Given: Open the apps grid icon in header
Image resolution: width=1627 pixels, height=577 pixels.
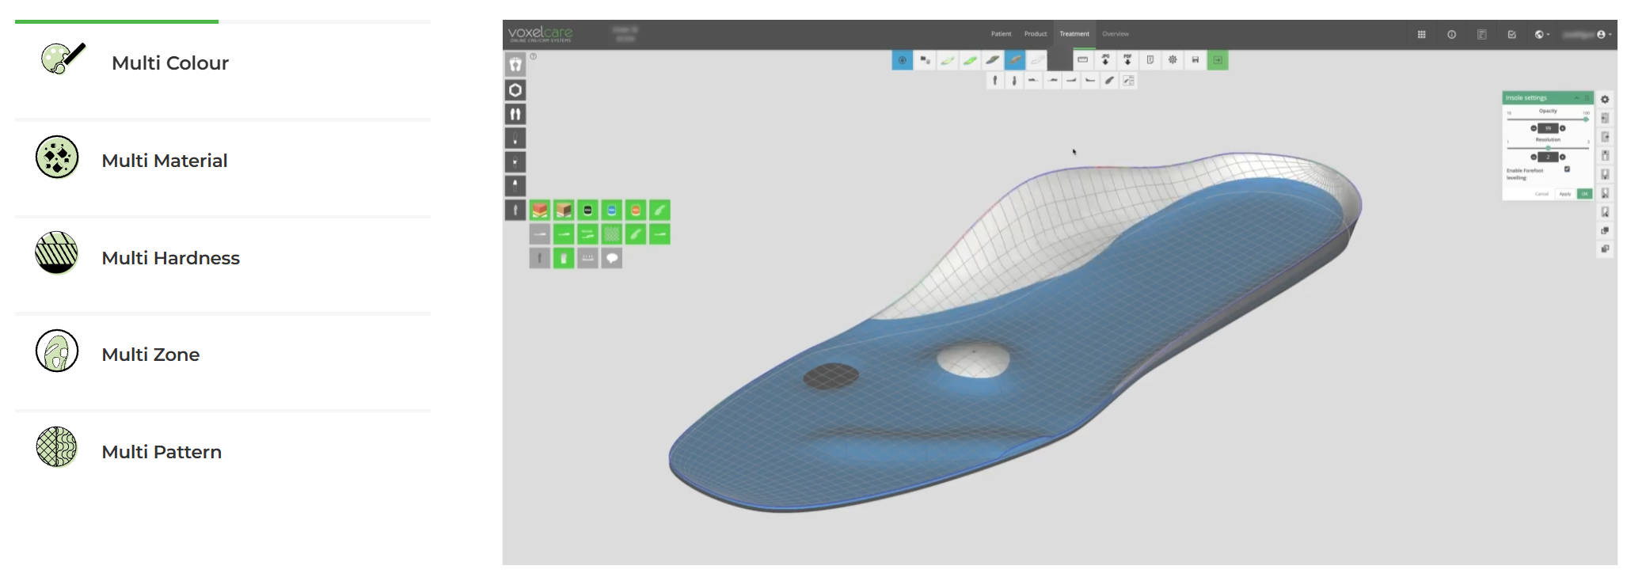Looking at the screenshot, I should (x=1421, y=35).
